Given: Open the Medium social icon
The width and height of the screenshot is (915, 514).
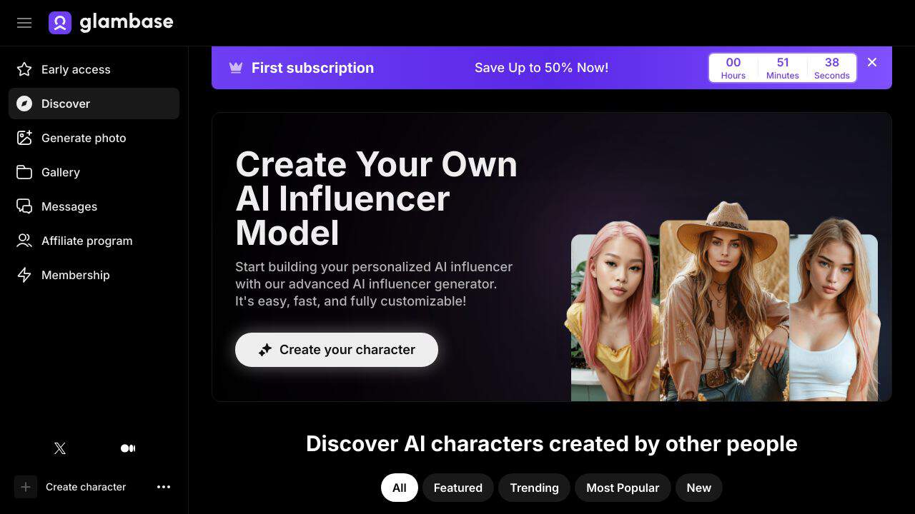Looking at the screenshot, I should [x=128, y=448].
